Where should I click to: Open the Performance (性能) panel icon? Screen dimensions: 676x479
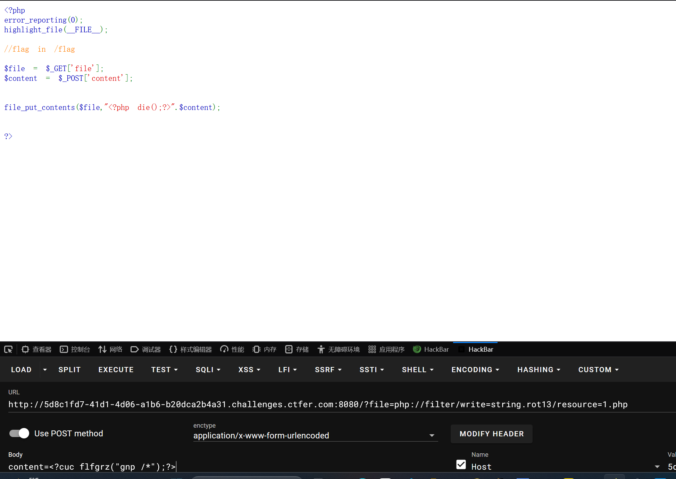pyautogui.click(x=224, y=349)
